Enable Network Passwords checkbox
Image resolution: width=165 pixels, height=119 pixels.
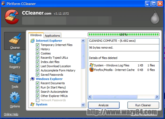pyautogui.click(x=37, y=100)
